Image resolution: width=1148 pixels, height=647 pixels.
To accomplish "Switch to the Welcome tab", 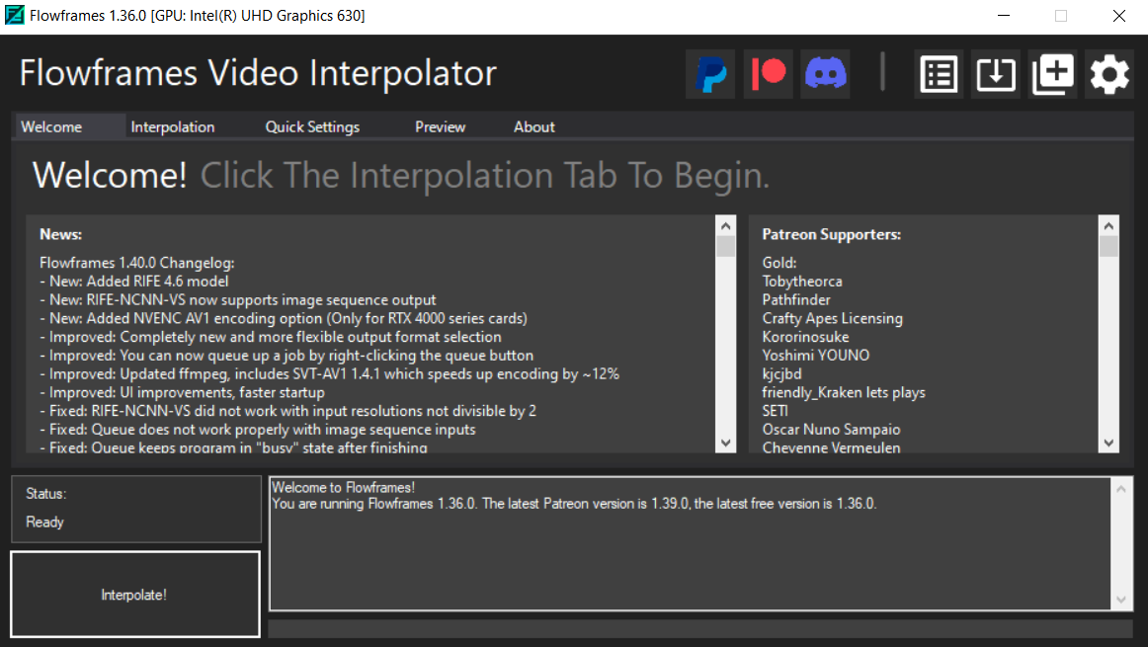I will [69, 126].
